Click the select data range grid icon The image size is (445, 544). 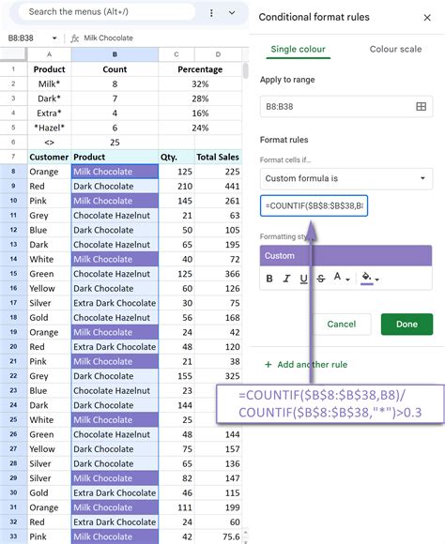tap(421, 107)
